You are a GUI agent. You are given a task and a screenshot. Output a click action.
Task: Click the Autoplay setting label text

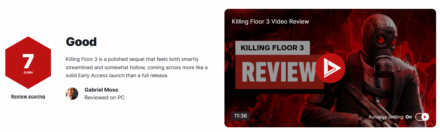[x=386, y=117]
